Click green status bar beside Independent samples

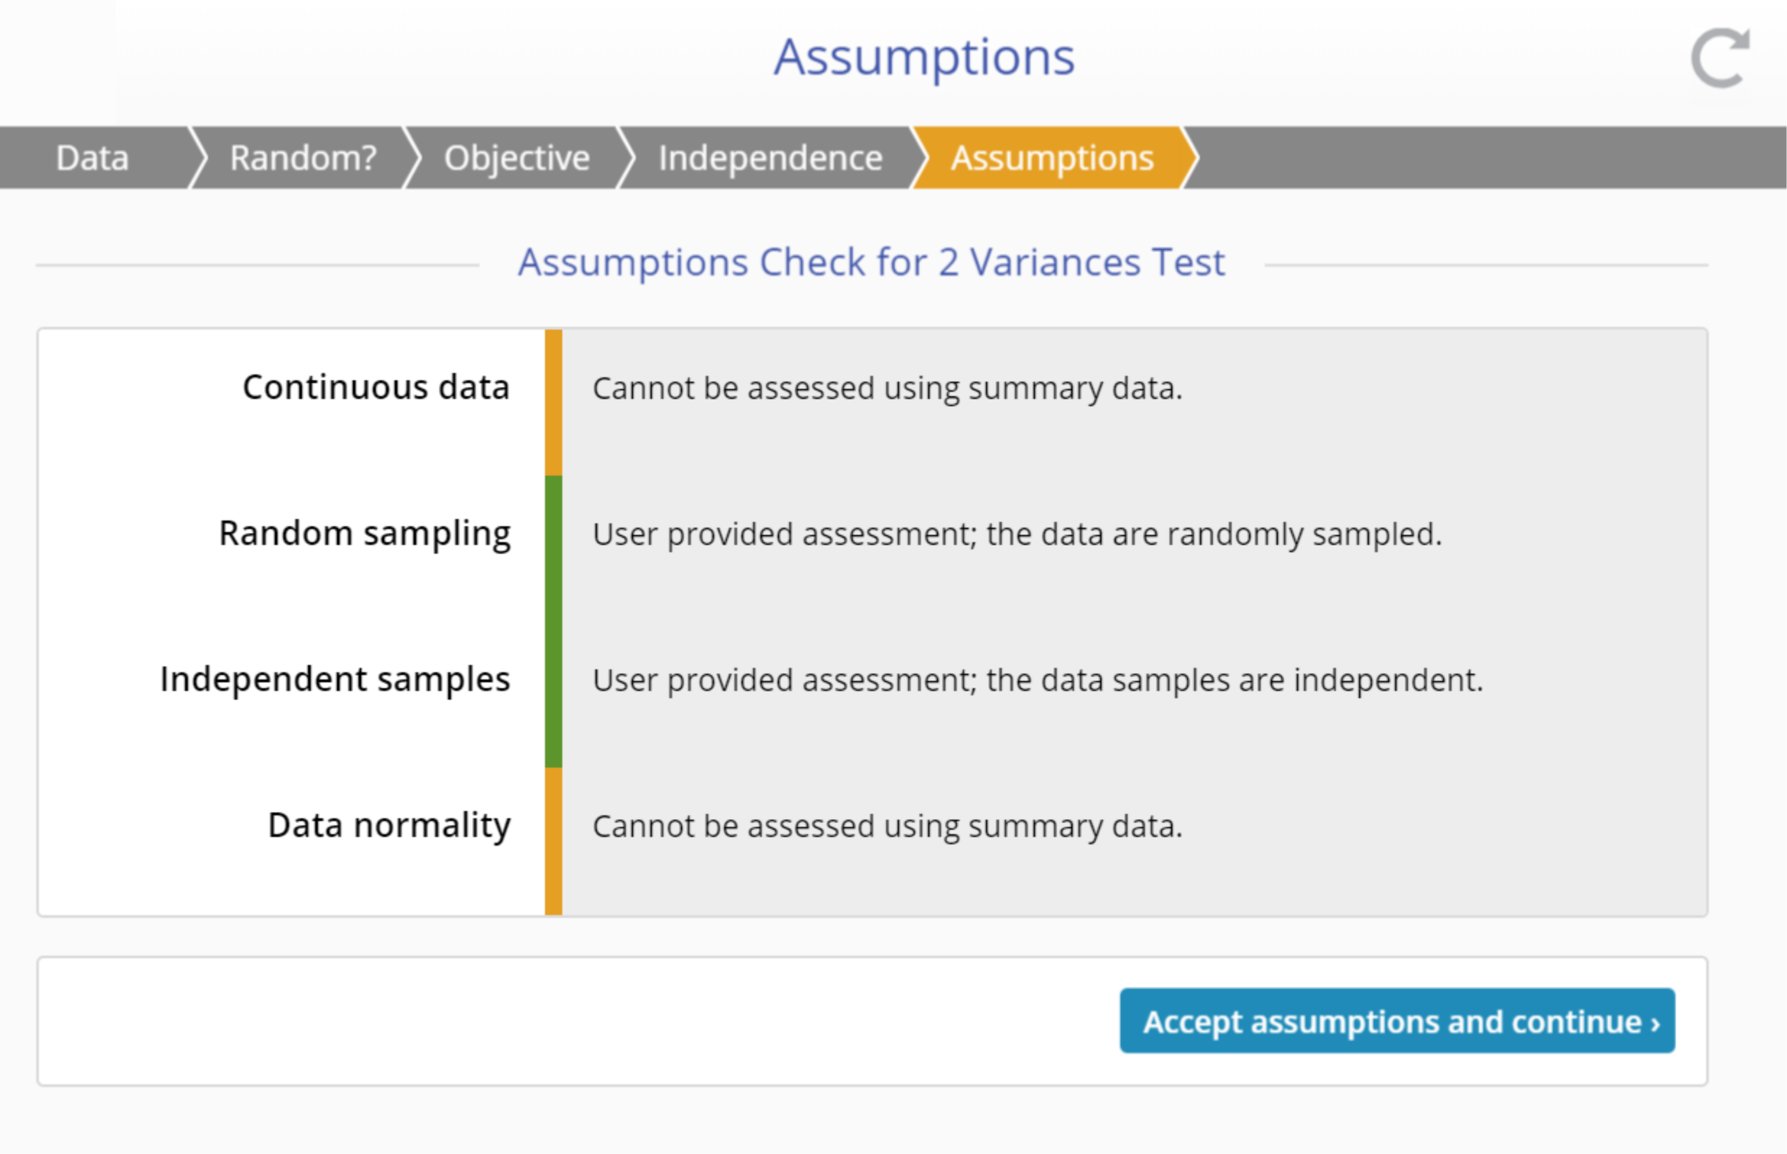point(553,694)
